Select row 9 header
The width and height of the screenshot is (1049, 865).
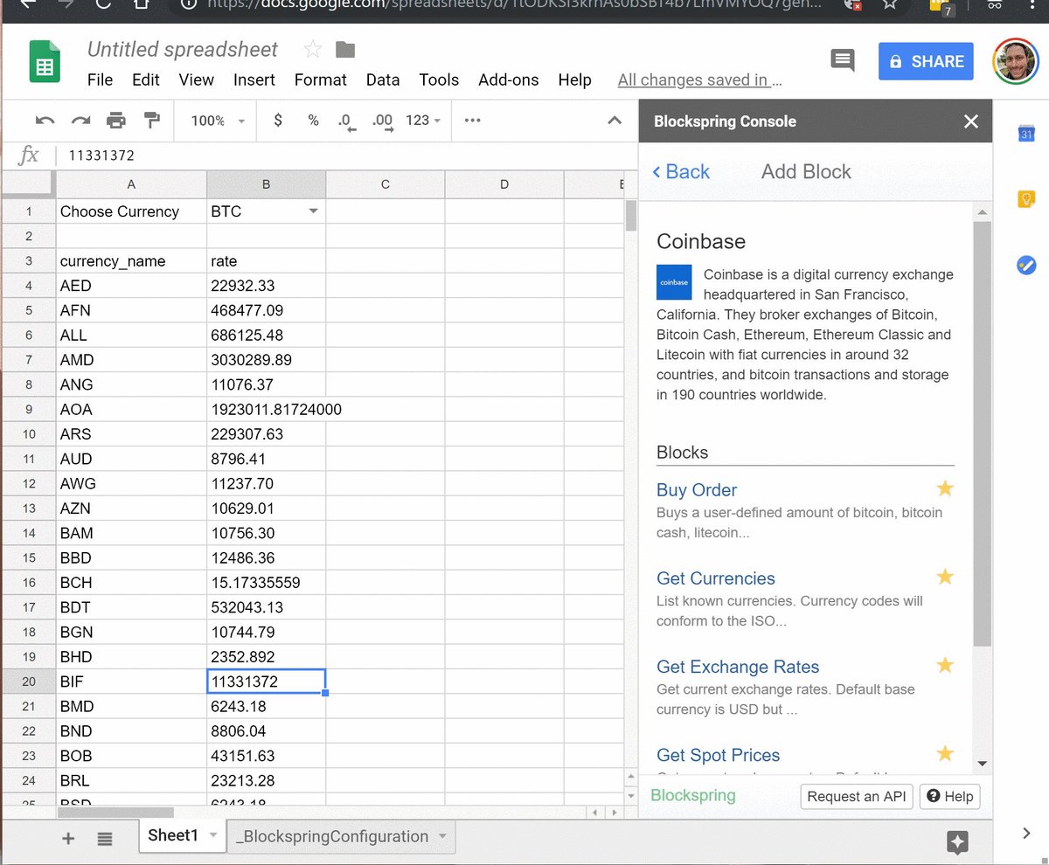coord(29,409)
